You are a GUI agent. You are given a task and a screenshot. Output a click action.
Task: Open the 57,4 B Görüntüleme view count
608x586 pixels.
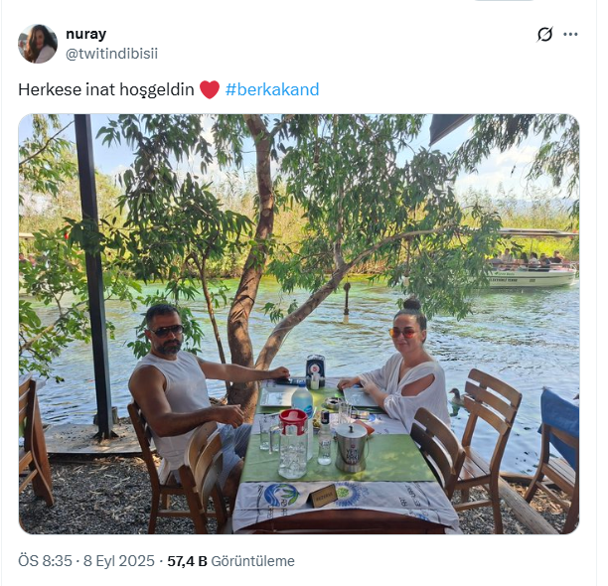(x=230, y=561)
